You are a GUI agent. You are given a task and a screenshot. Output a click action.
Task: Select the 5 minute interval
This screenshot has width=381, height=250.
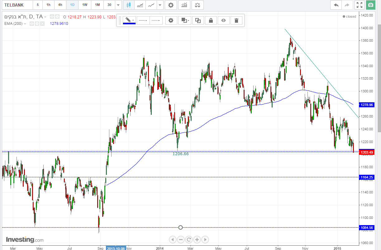coord(38,5)
